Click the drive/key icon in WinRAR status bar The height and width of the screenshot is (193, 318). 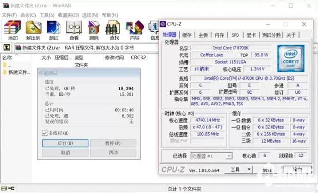click(x=8, y=188)
